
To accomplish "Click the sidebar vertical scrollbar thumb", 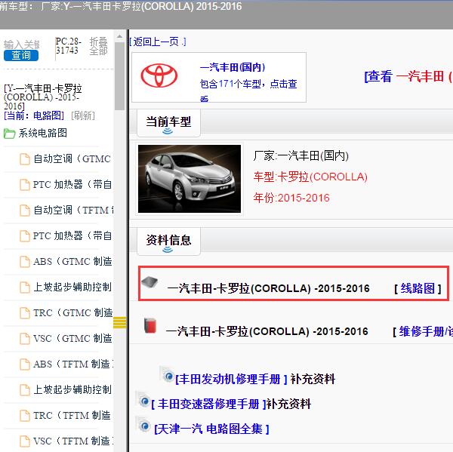I will click(x=119, y=76).
